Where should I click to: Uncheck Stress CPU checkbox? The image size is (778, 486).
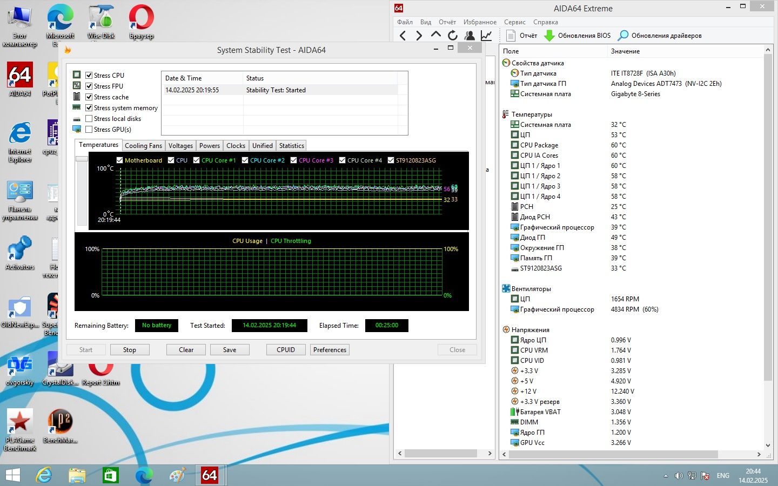[x=89, y=75]
